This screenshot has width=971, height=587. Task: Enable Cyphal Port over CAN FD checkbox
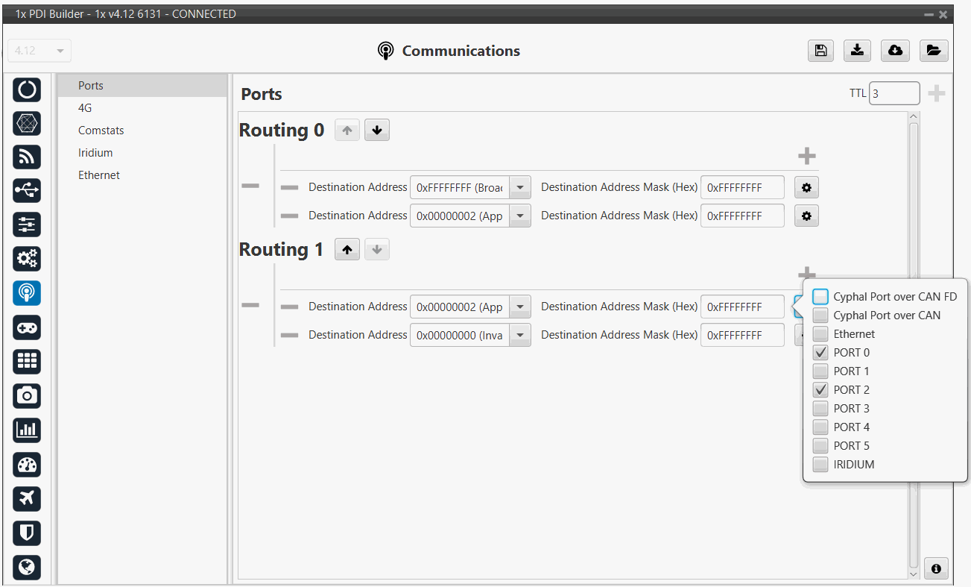tap(820, 297)
